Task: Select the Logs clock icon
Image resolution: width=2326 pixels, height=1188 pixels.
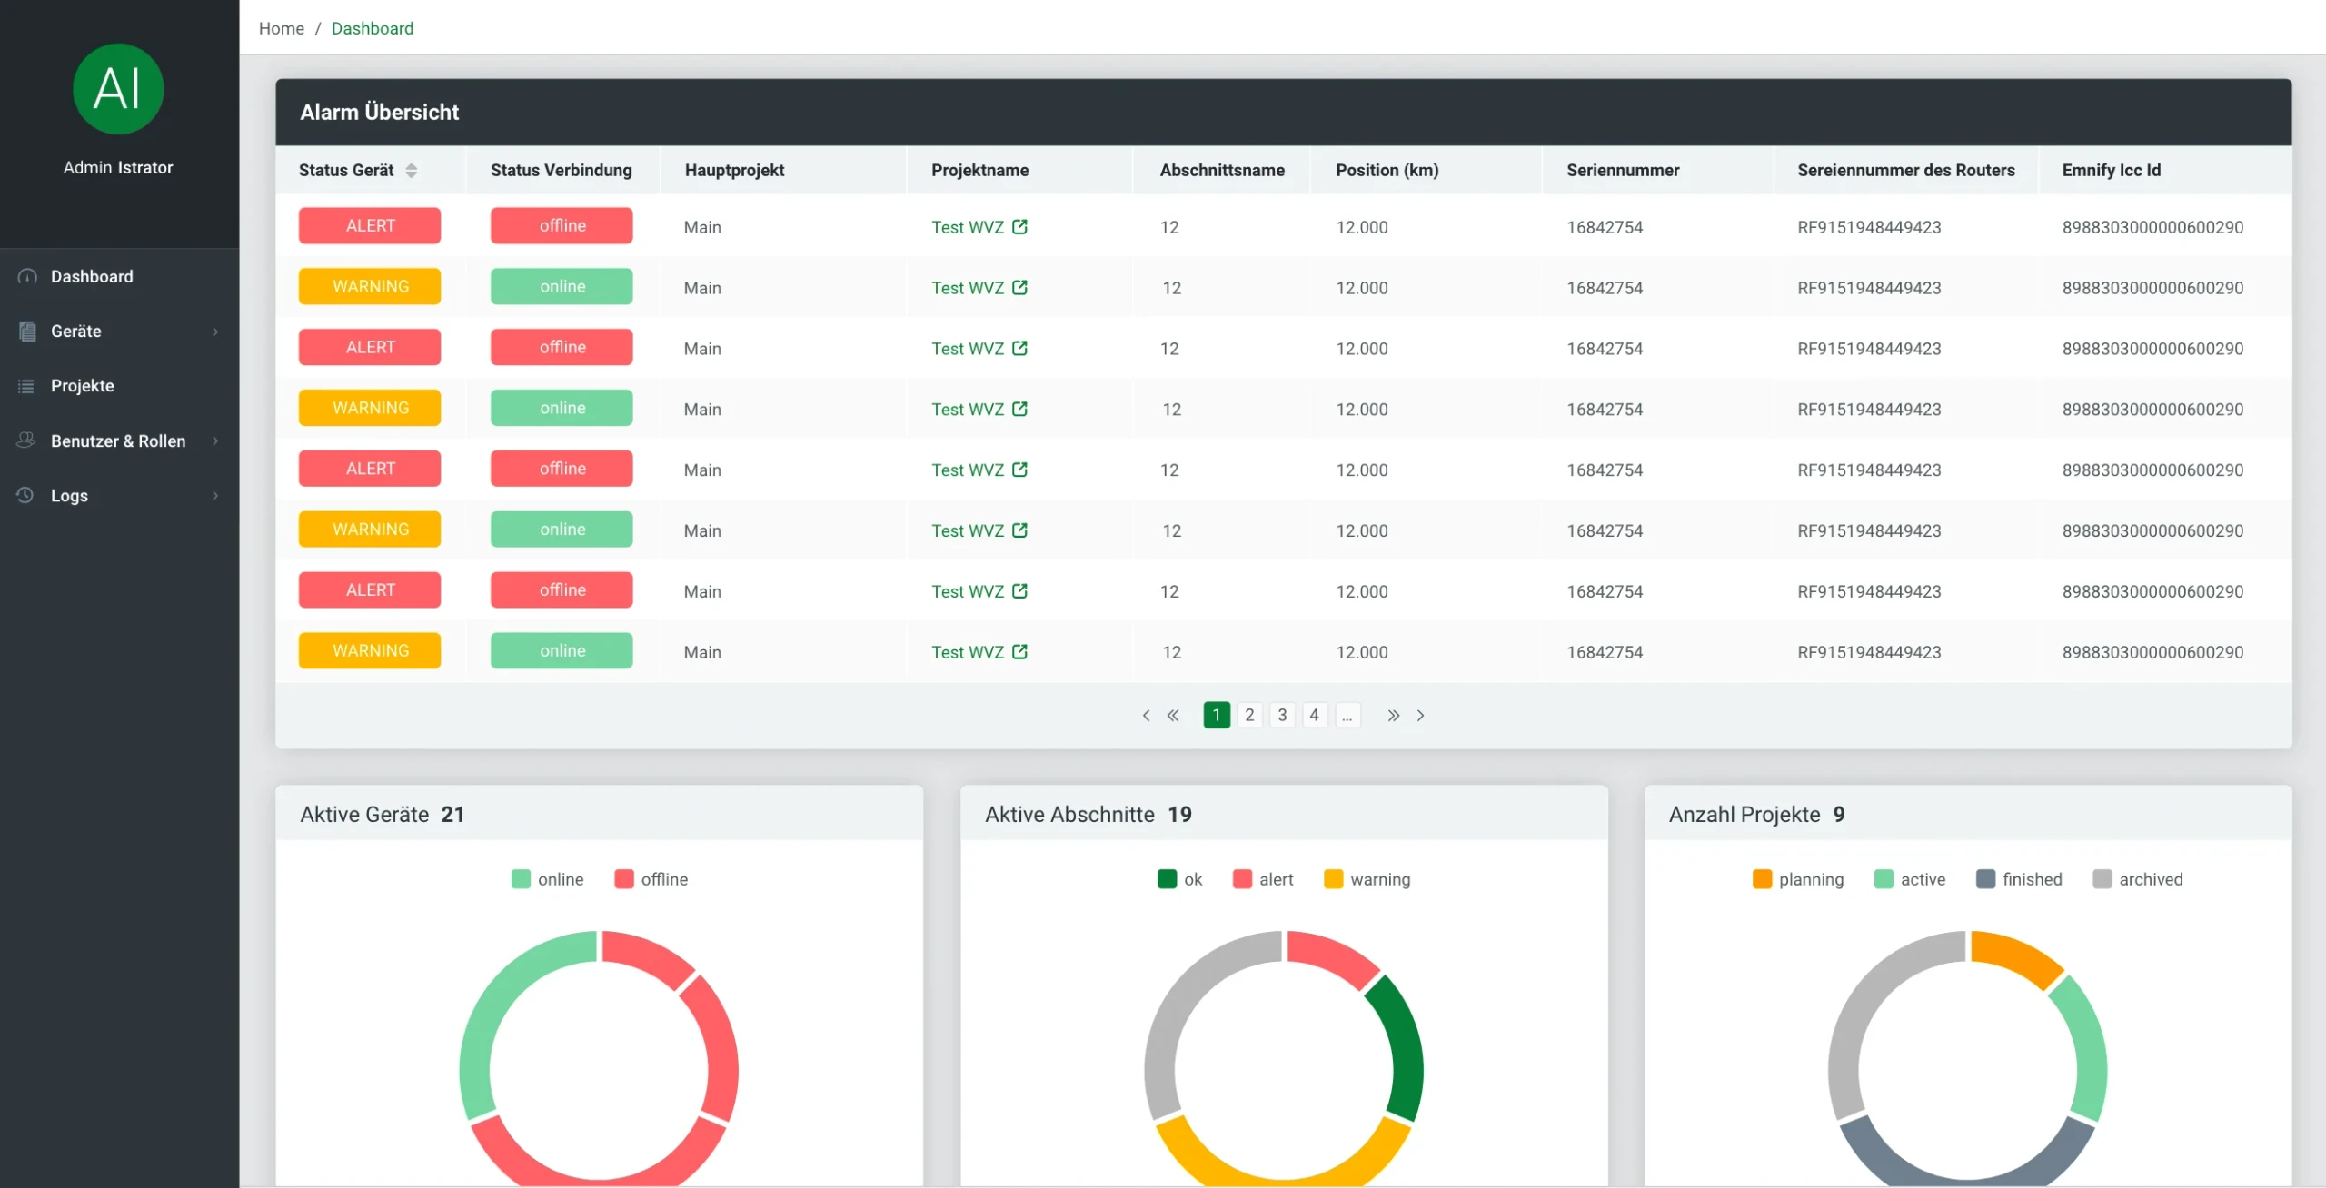Action: coord(25,496)
